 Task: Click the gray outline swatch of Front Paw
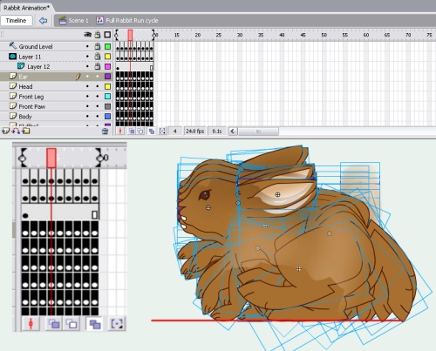(107, 106)
